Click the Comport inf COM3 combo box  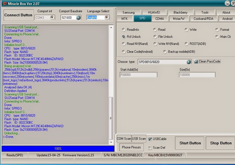tap(45, 18)
